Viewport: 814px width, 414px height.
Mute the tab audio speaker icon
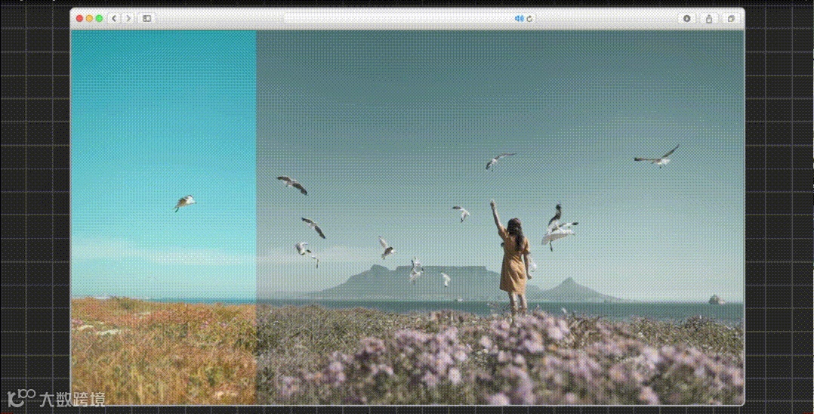click(519, 19)
